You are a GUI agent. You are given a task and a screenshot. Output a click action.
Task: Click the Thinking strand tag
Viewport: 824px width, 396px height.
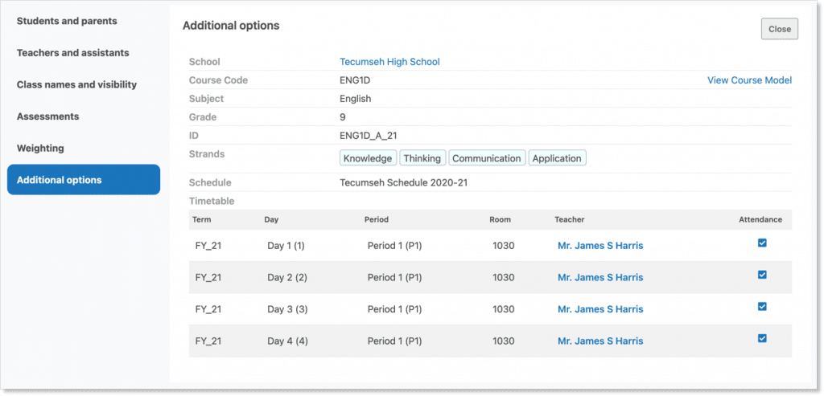click(422, 158)
